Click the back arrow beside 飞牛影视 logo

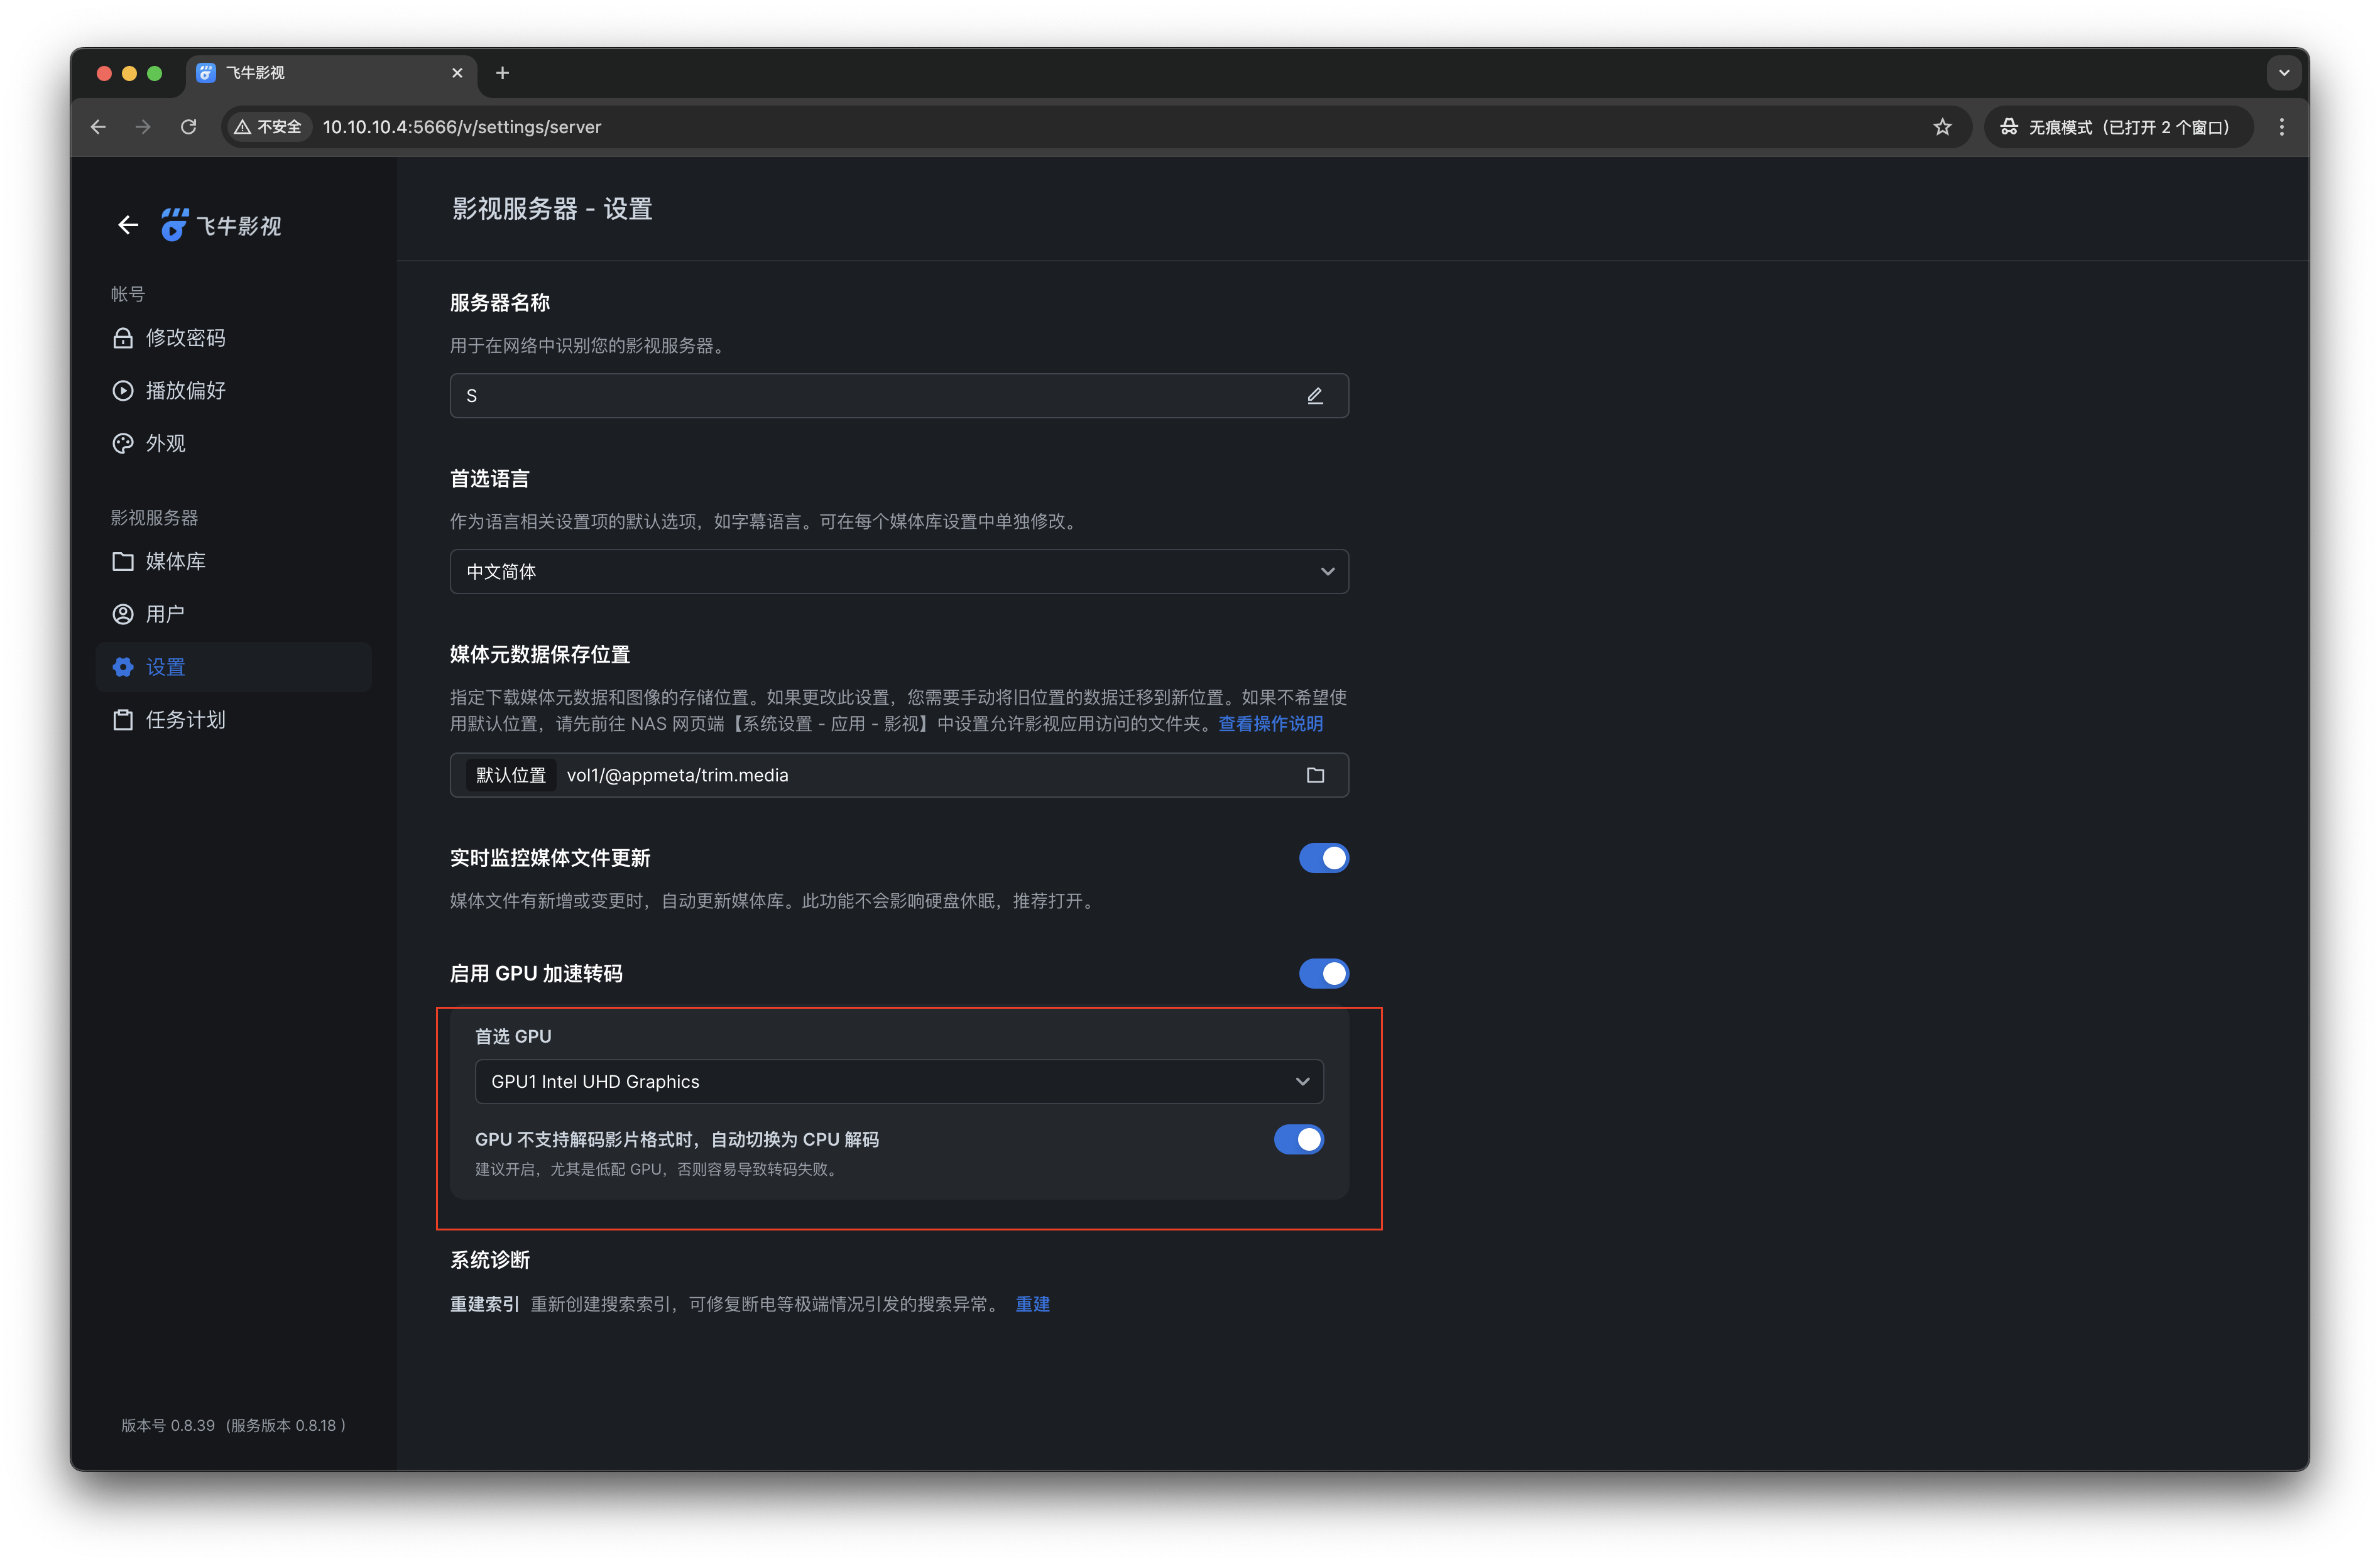128,225
